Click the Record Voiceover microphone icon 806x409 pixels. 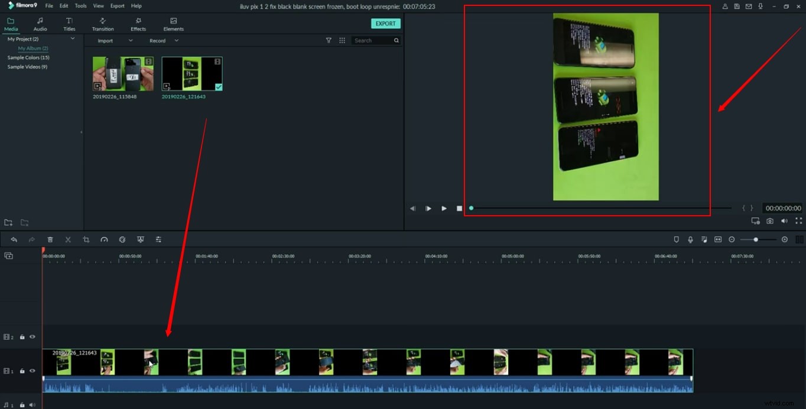tap(690, 239)
